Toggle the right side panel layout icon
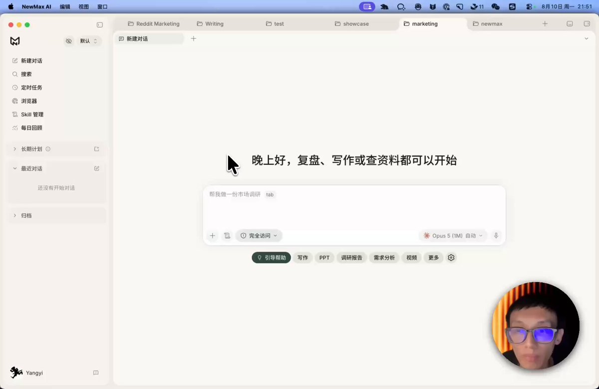The width and height of the screenshot is (599, 389). click(587, 24)
